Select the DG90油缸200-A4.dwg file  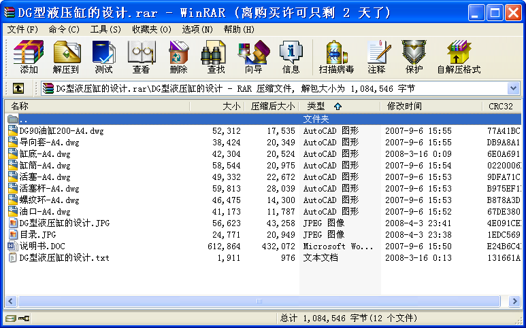(x=61, y=130)
